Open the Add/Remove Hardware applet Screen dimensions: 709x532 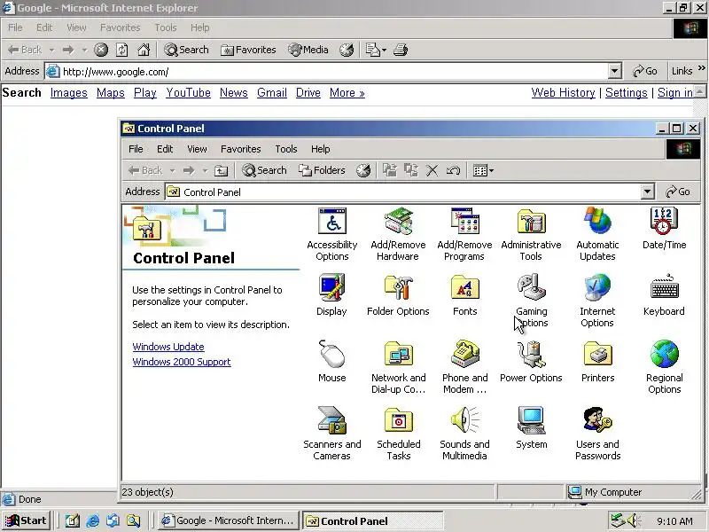(398, 234)
